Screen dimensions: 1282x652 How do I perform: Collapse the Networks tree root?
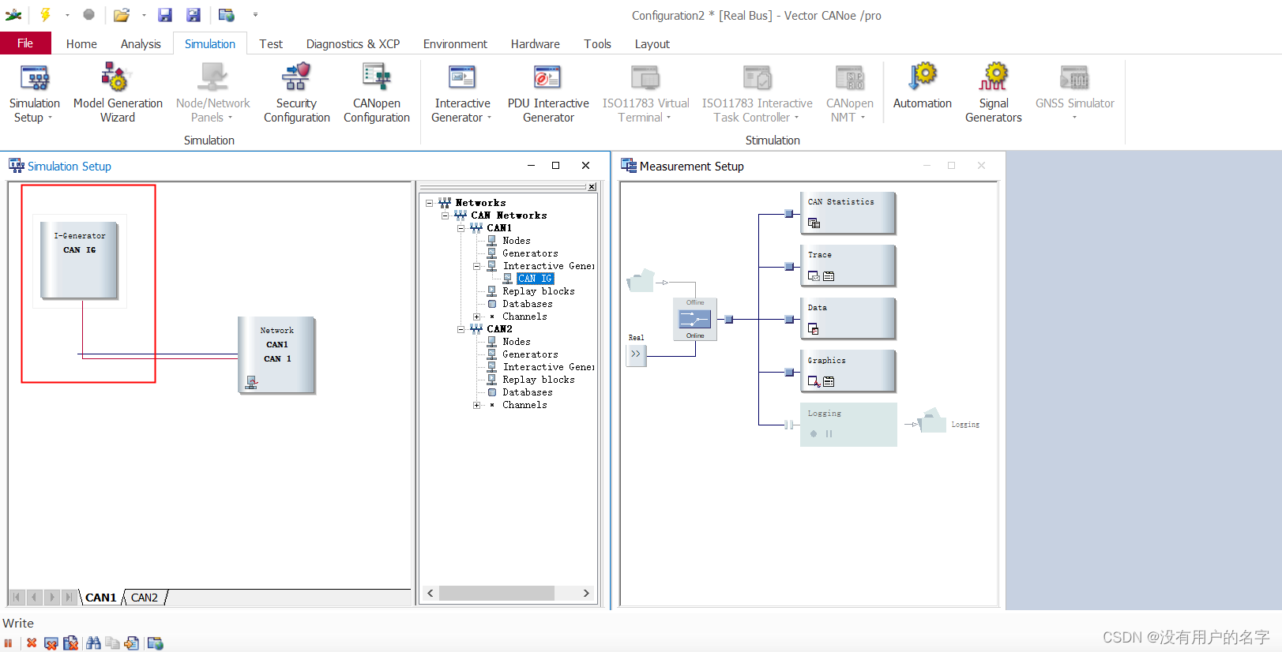(x=429, y=203)
